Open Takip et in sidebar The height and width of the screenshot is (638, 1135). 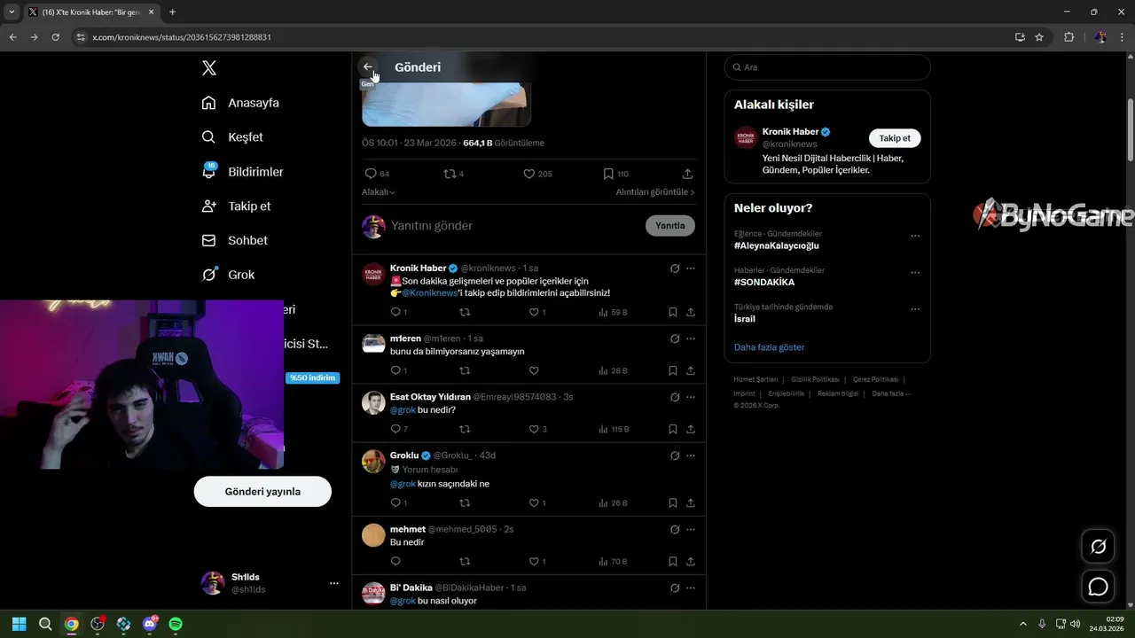pyautogui.click(x=236, y=206)
